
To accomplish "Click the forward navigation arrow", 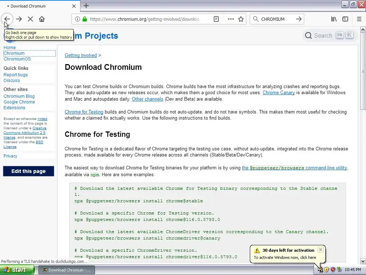I will click(x=19, y=19).
